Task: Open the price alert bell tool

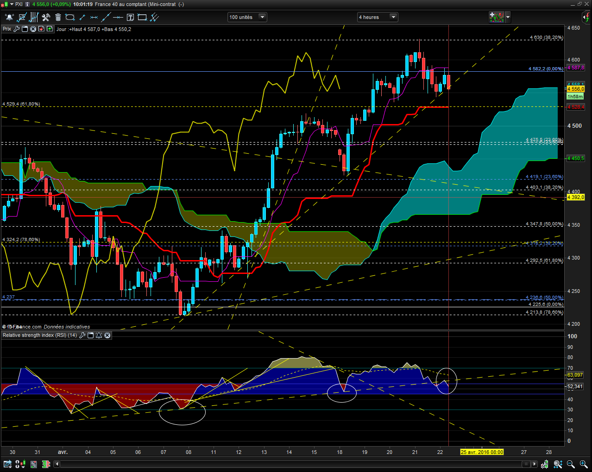Action: [x=9, y=18]
